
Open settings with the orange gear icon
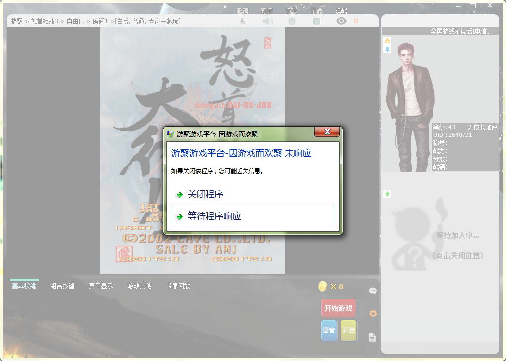(373, 314)
